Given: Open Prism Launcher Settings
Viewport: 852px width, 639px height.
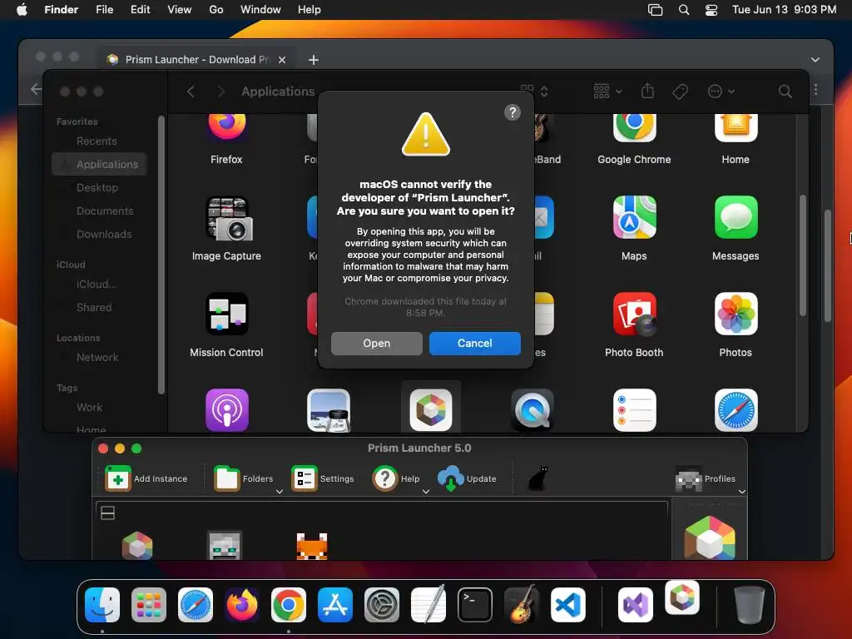Looking at the screenshot, I should (x=323, y=478).
